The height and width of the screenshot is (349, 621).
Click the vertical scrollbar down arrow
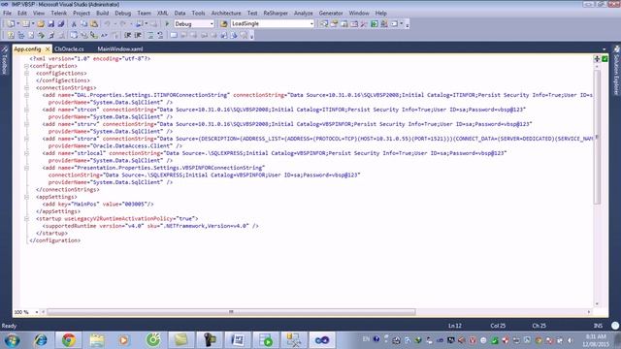pyautogui.click(x=597, y=303)
